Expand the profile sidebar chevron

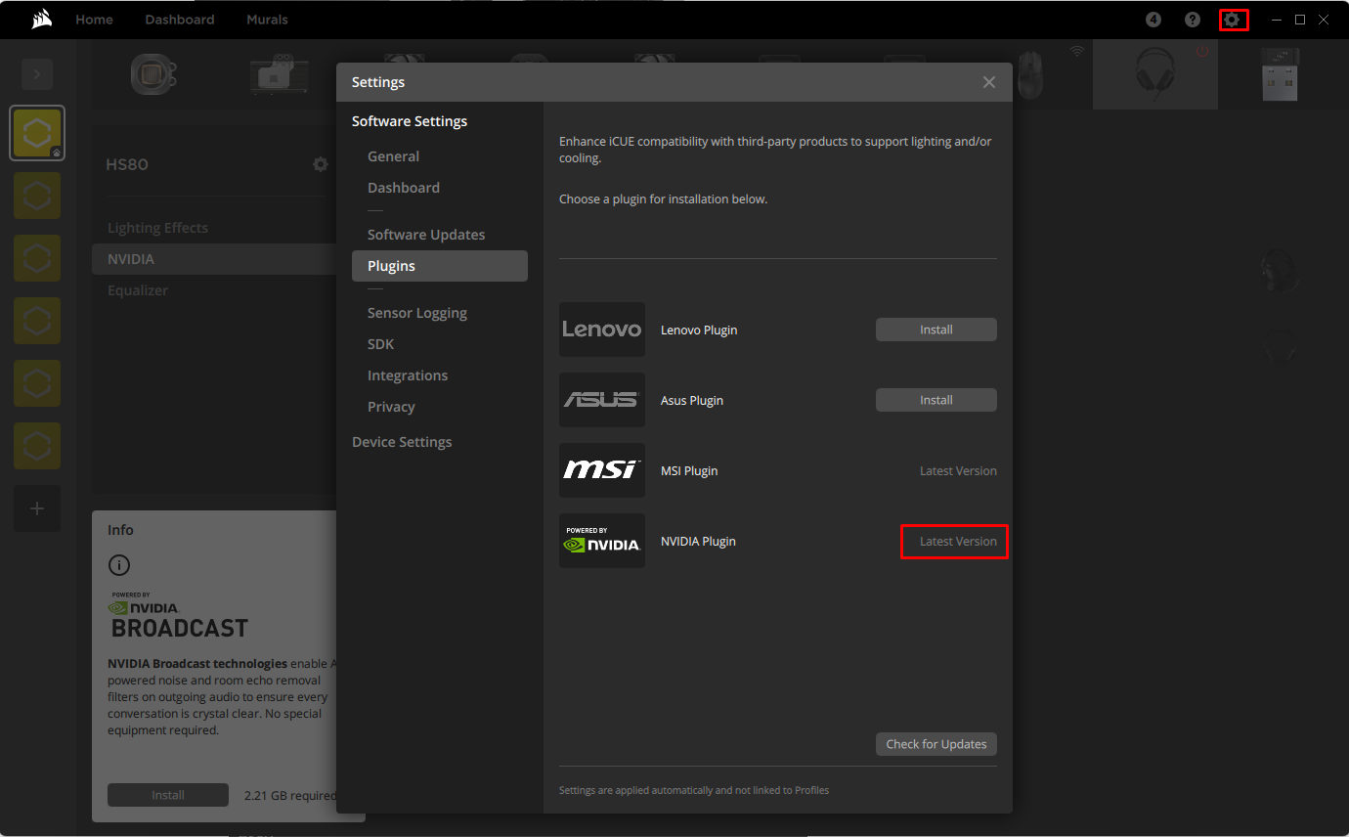(37, 74)
